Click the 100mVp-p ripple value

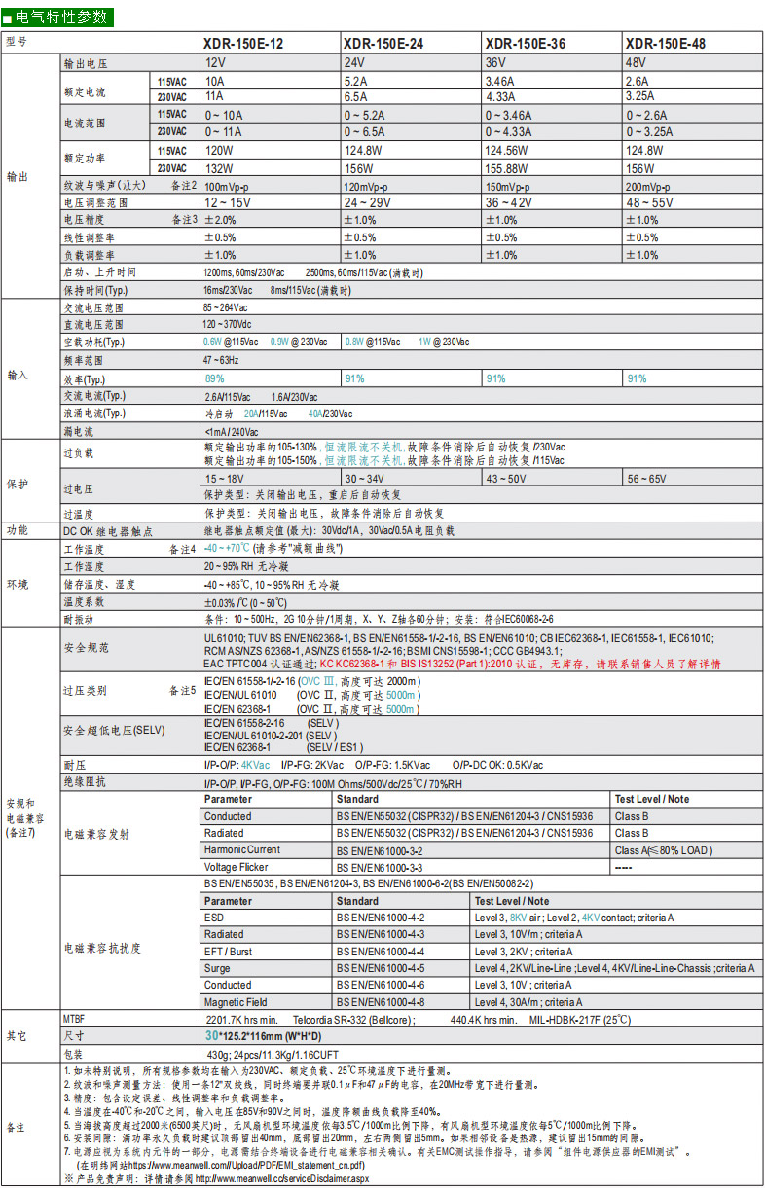coord(227,187)
